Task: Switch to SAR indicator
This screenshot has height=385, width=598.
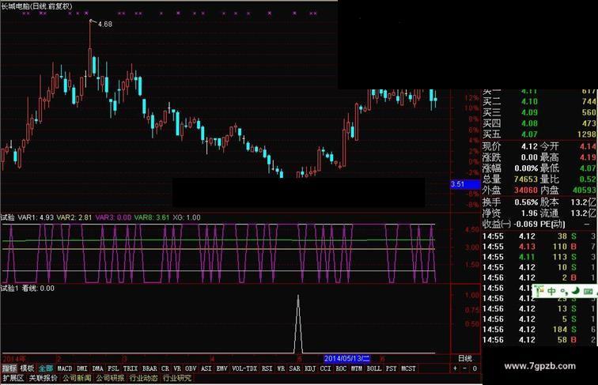Action: pyautogui.click(x=295, y=368)
